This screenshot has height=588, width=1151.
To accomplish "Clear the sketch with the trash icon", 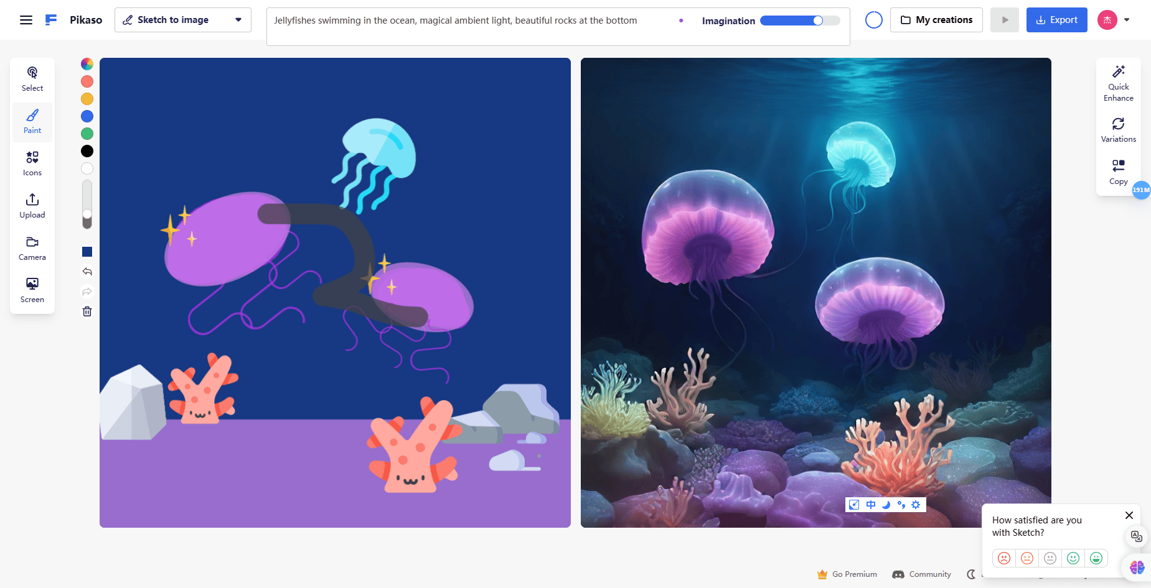I will [87, 311].
